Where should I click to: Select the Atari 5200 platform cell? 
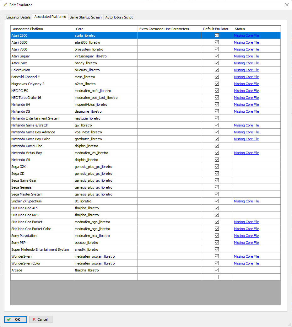tap(42, 42)
